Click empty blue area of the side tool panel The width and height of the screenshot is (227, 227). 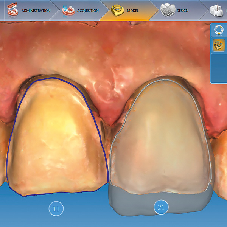(219, 68)
